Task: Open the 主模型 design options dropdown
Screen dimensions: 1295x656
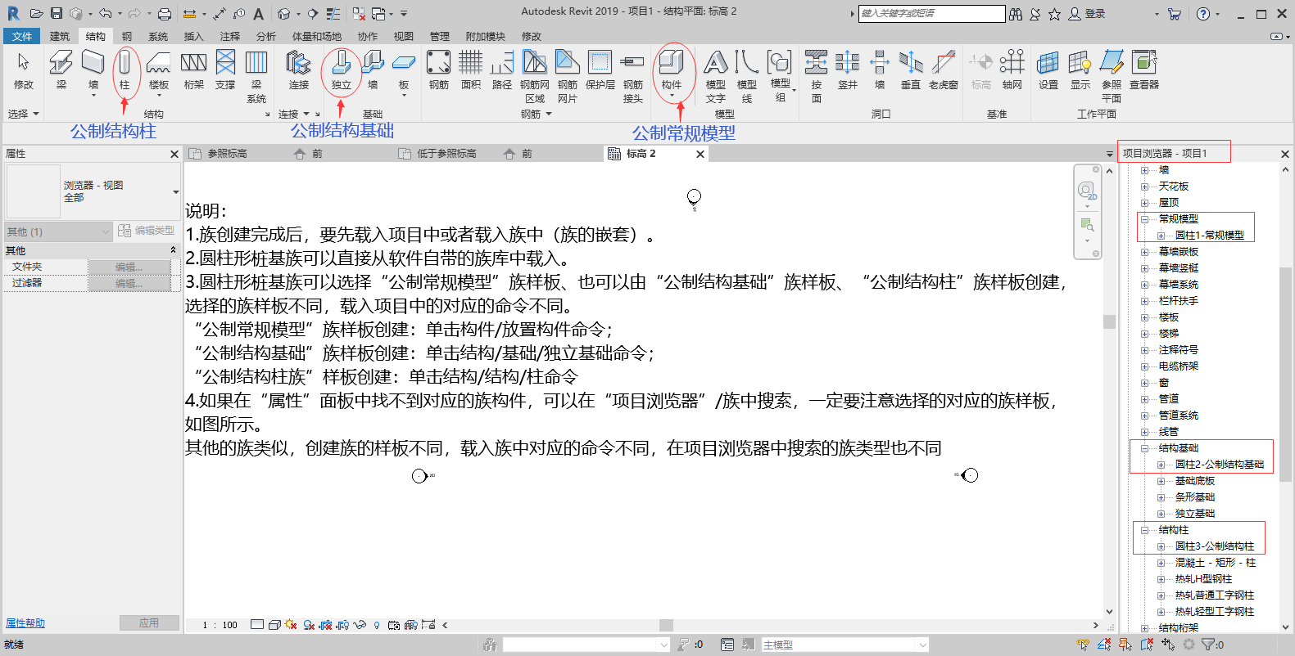Action: click(845, 645)
